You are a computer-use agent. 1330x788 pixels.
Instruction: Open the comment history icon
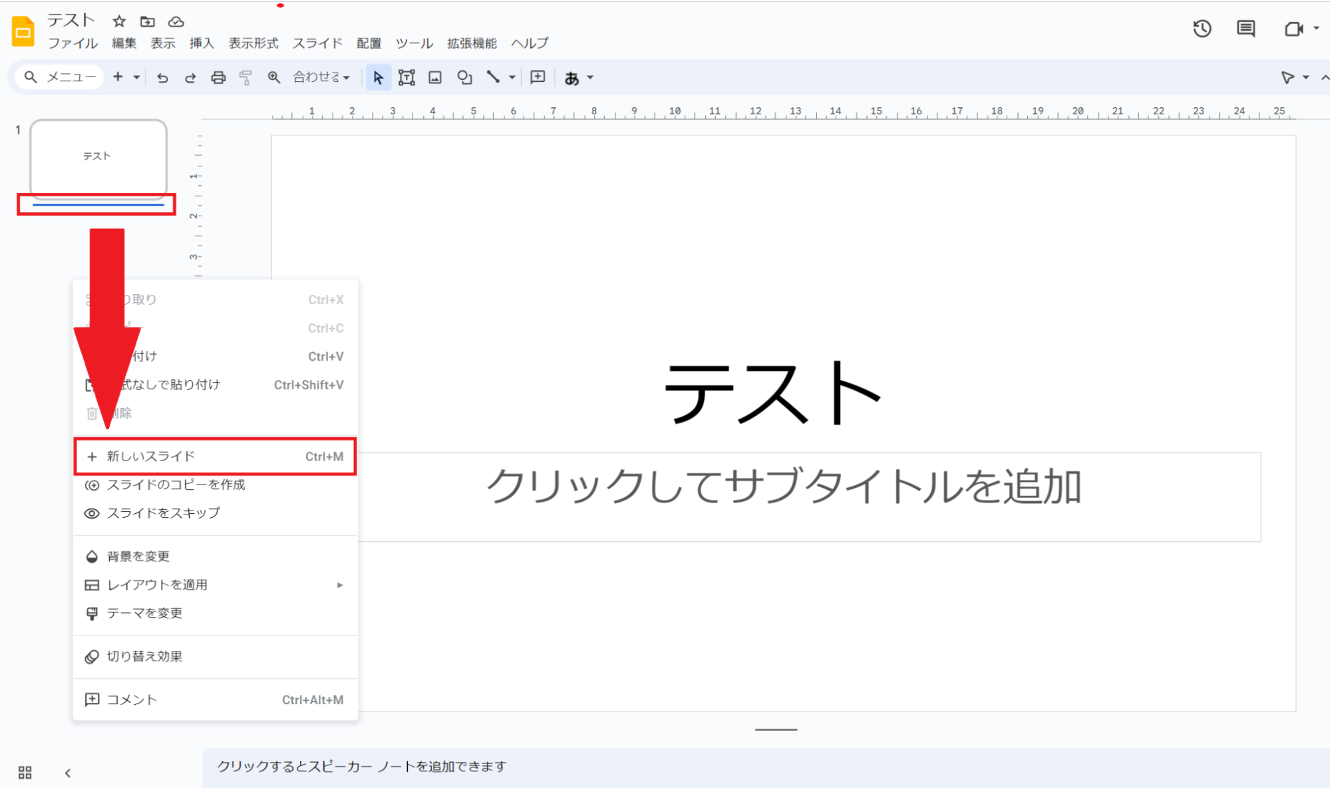coord(1246,29)
